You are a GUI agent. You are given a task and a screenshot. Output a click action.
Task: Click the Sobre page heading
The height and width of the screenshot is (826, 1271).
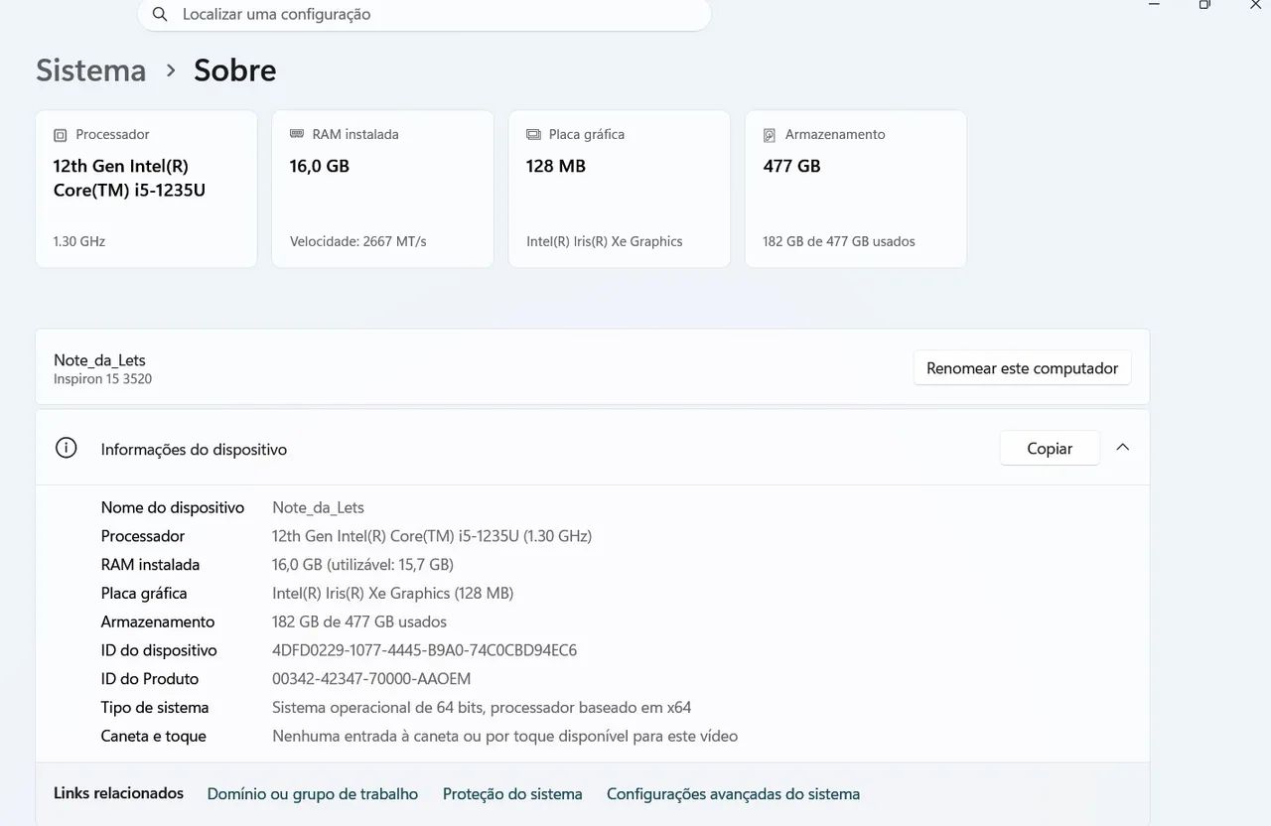click(235, 70)
